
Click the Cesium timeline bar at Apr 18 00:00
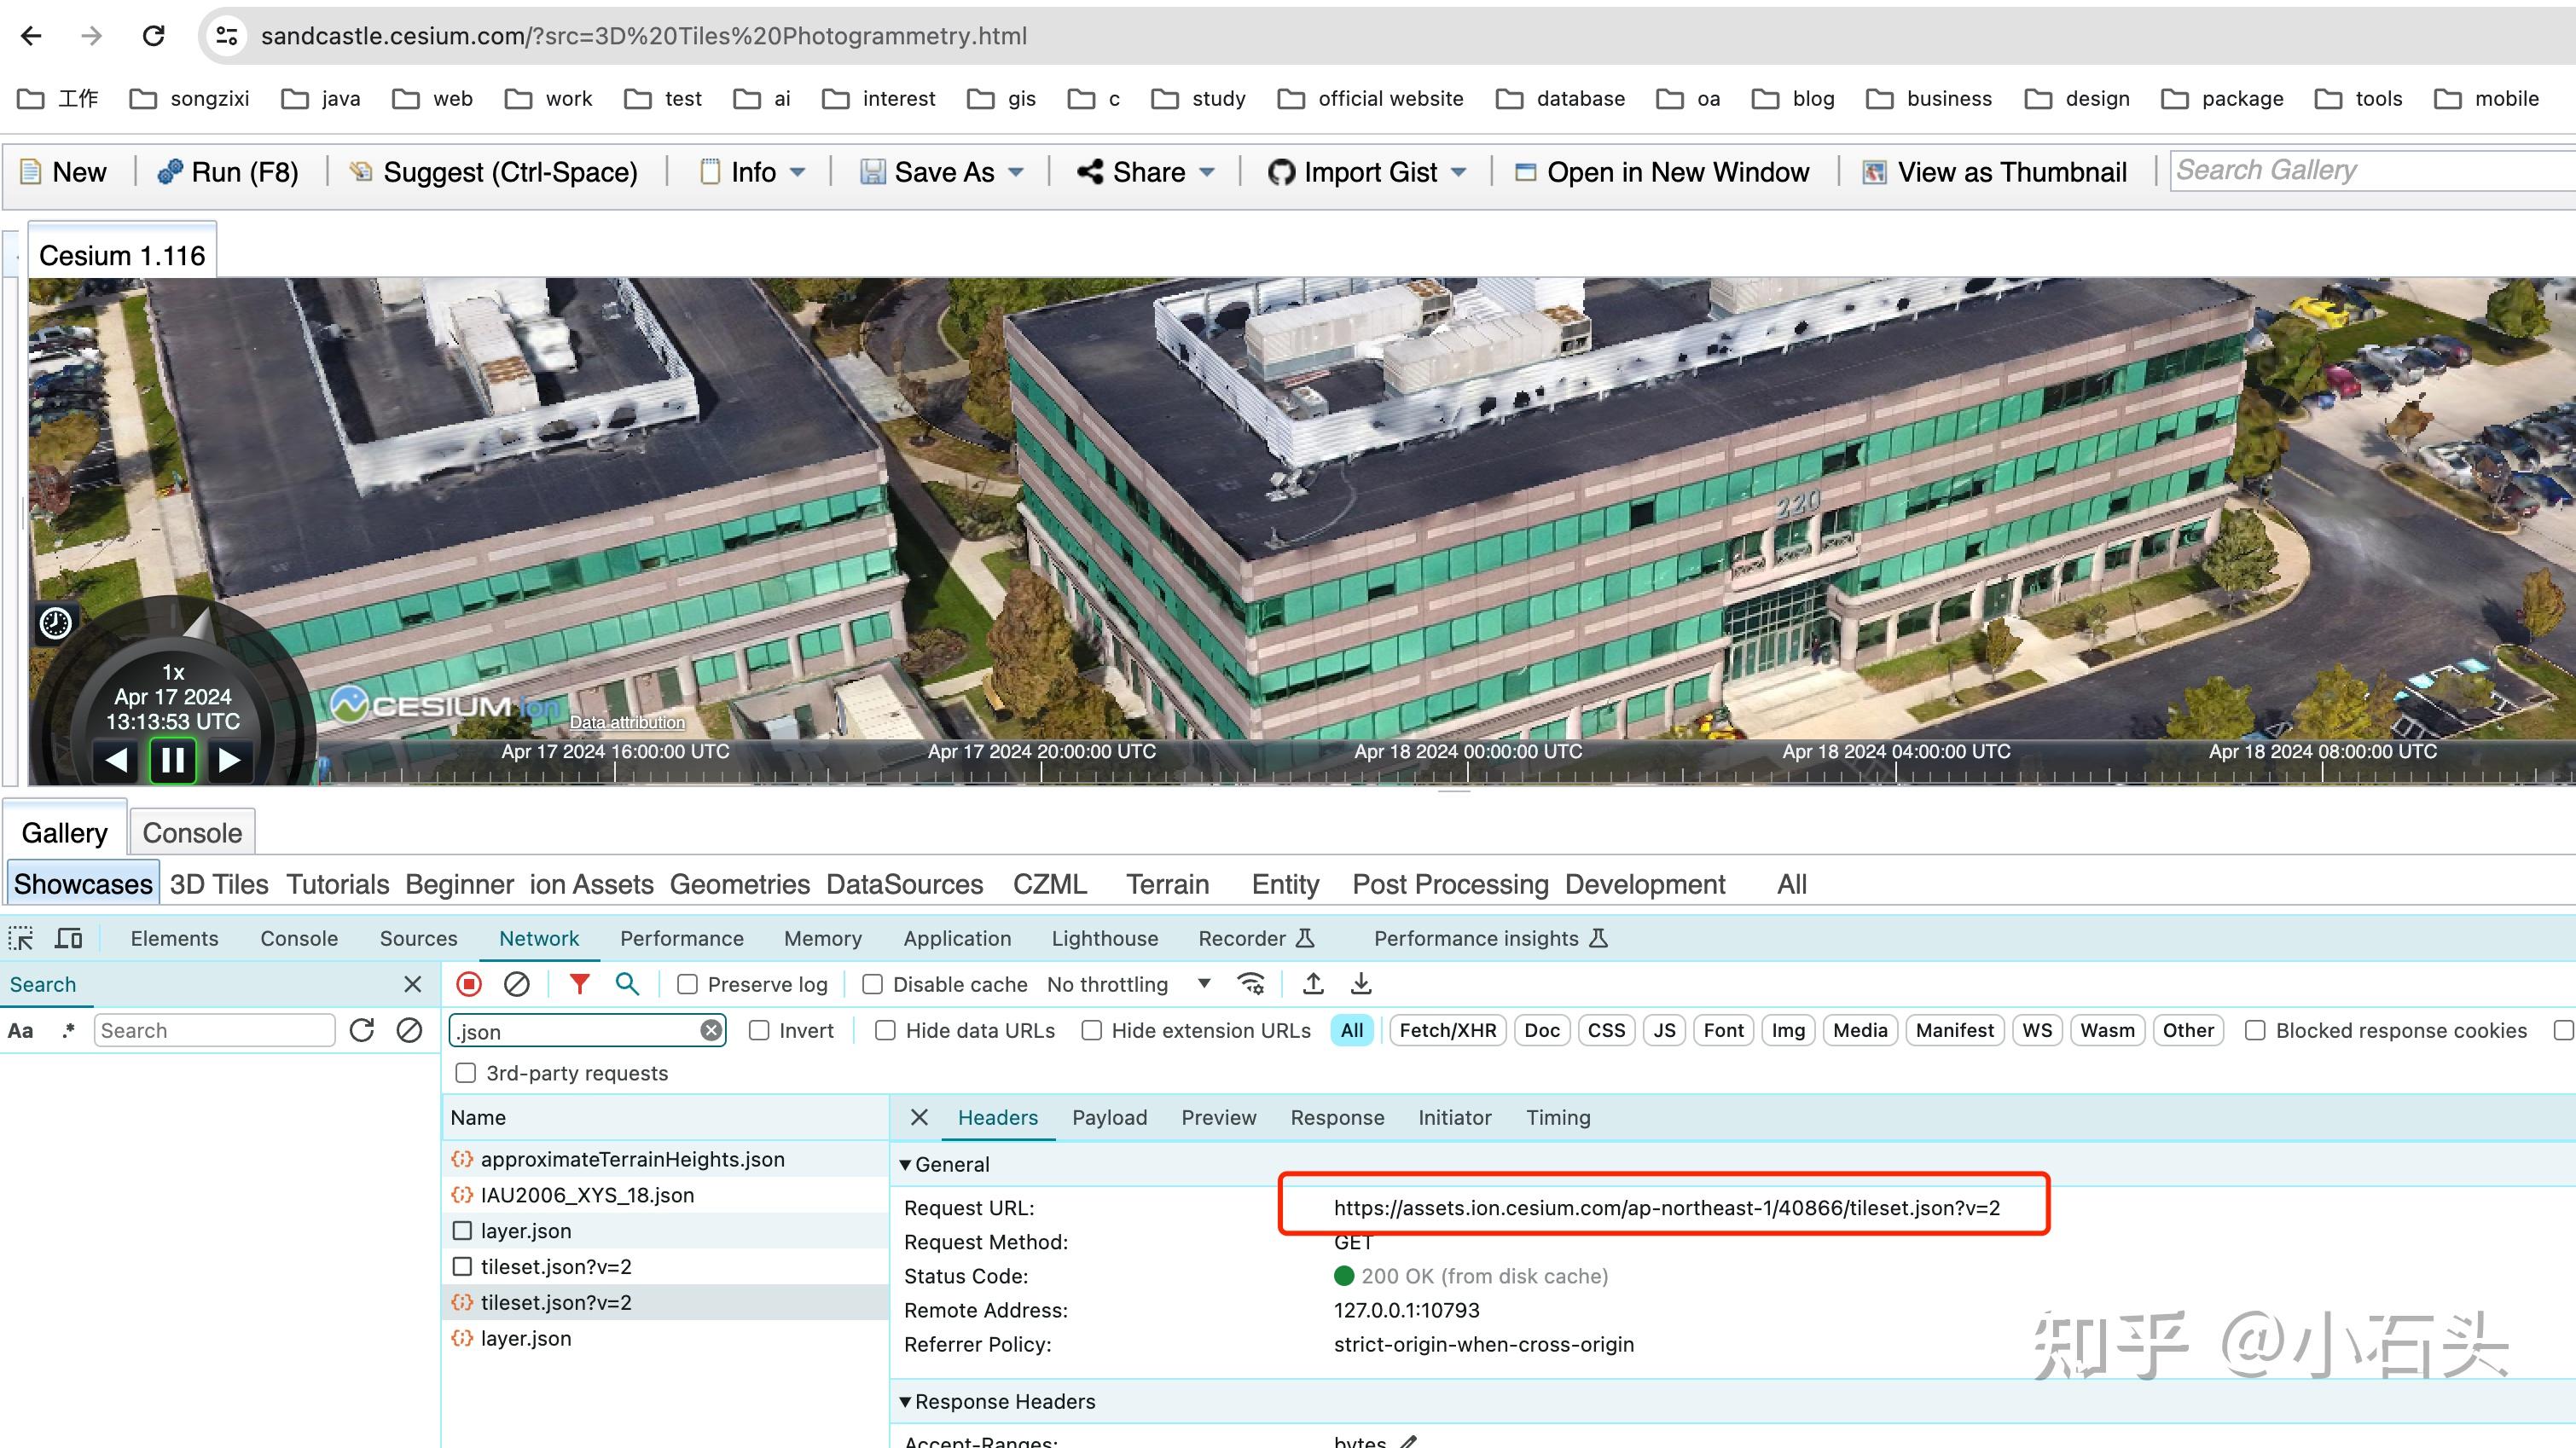[x=1467, y=772]
